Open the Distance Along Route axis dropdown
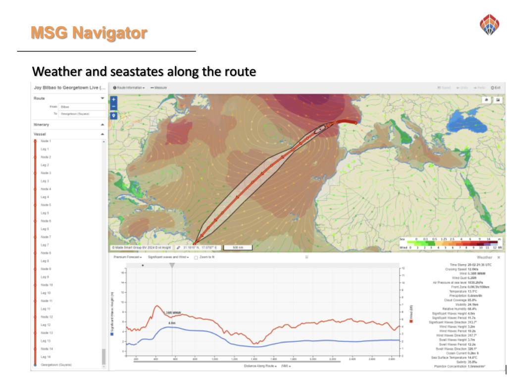507x380 pixels. click(x=260, y=366)
